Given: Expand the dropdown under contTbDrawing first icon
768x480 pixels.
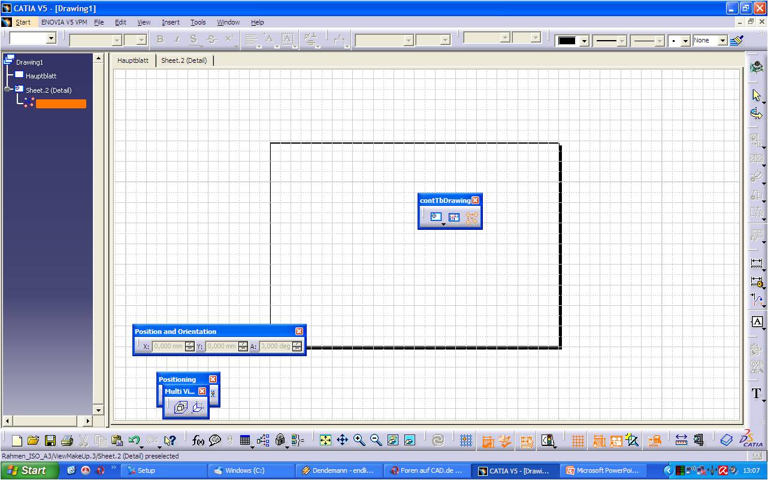Looking at the screenshot, I should (x=443, y=224).
